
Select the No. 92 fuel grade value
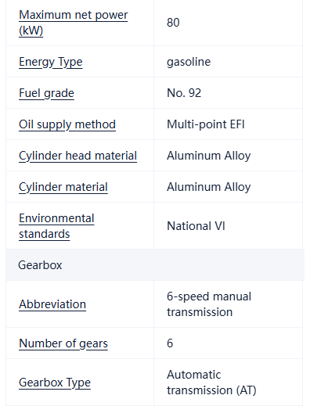[x=184, y=93]
